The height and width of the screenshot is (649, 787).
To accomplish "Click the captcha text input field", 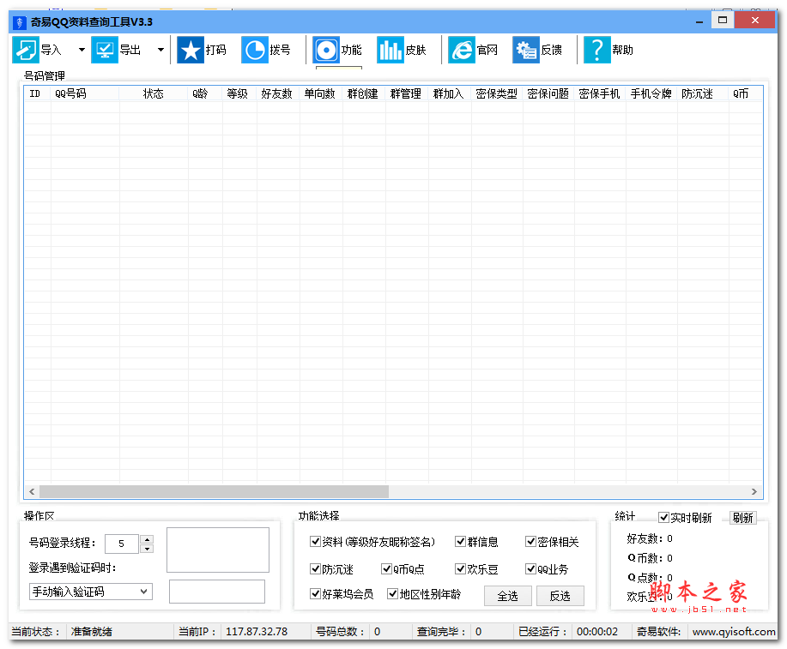I will (217, 592).
